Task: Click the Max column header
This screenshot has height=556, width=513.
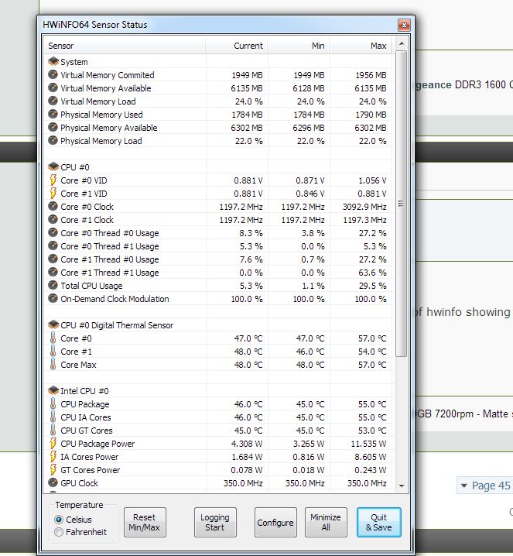Action: [x=361, y=46]
